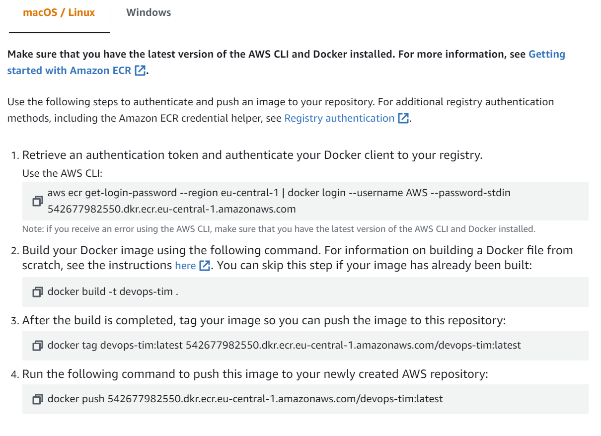Open Getting started with Amazon ECR link
The width and height of the screenshot is (601, 436).
[x=286, y=62]
